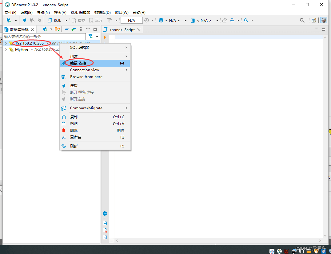The width and height of the screenshot is (331, 254).
Task: Expand the 192.168.218.255 connection node
Action: click(6, 43)
